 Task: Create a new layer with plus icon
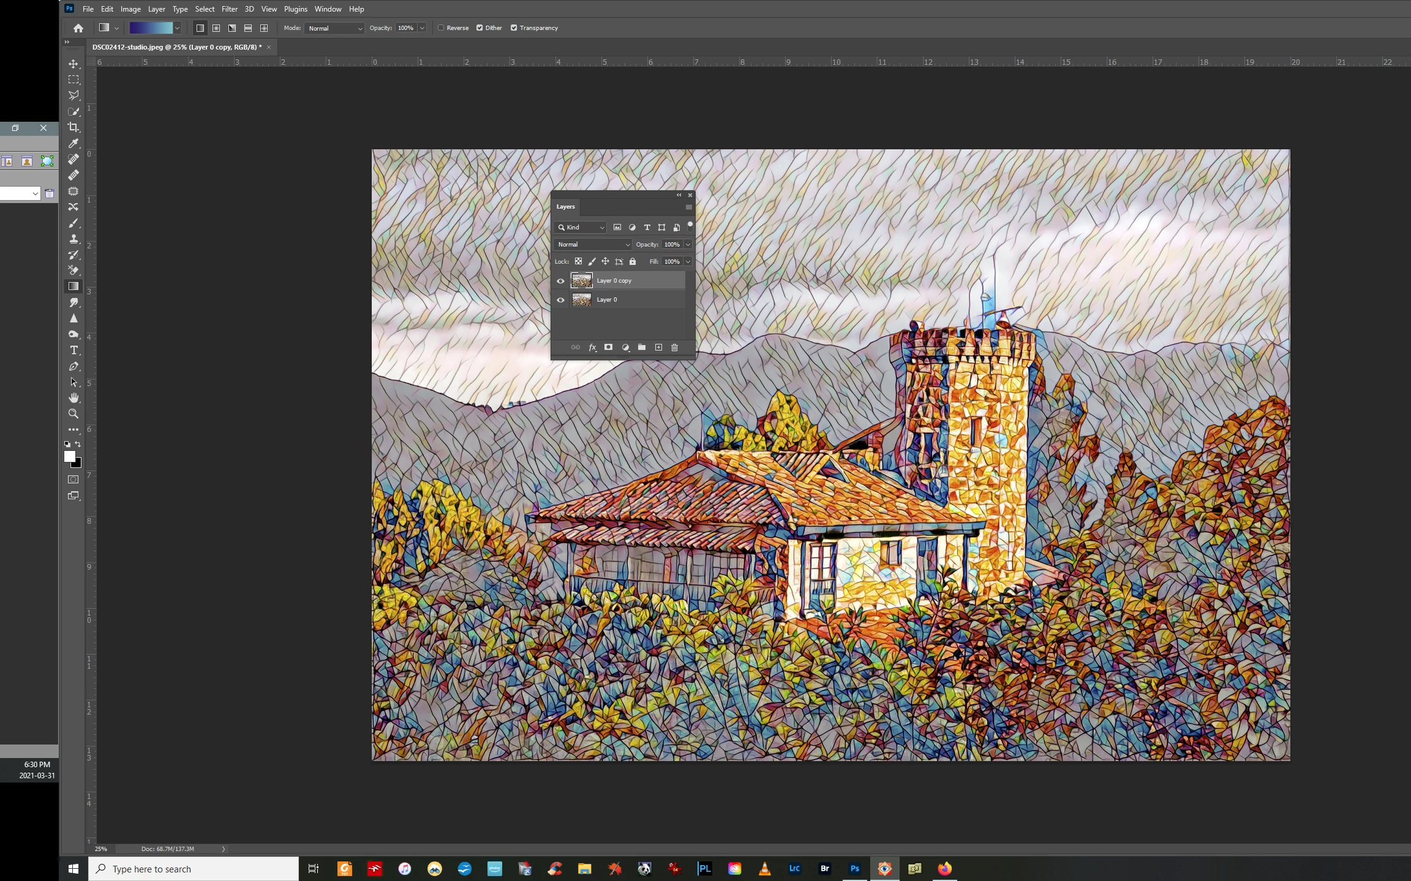[658, 348]
